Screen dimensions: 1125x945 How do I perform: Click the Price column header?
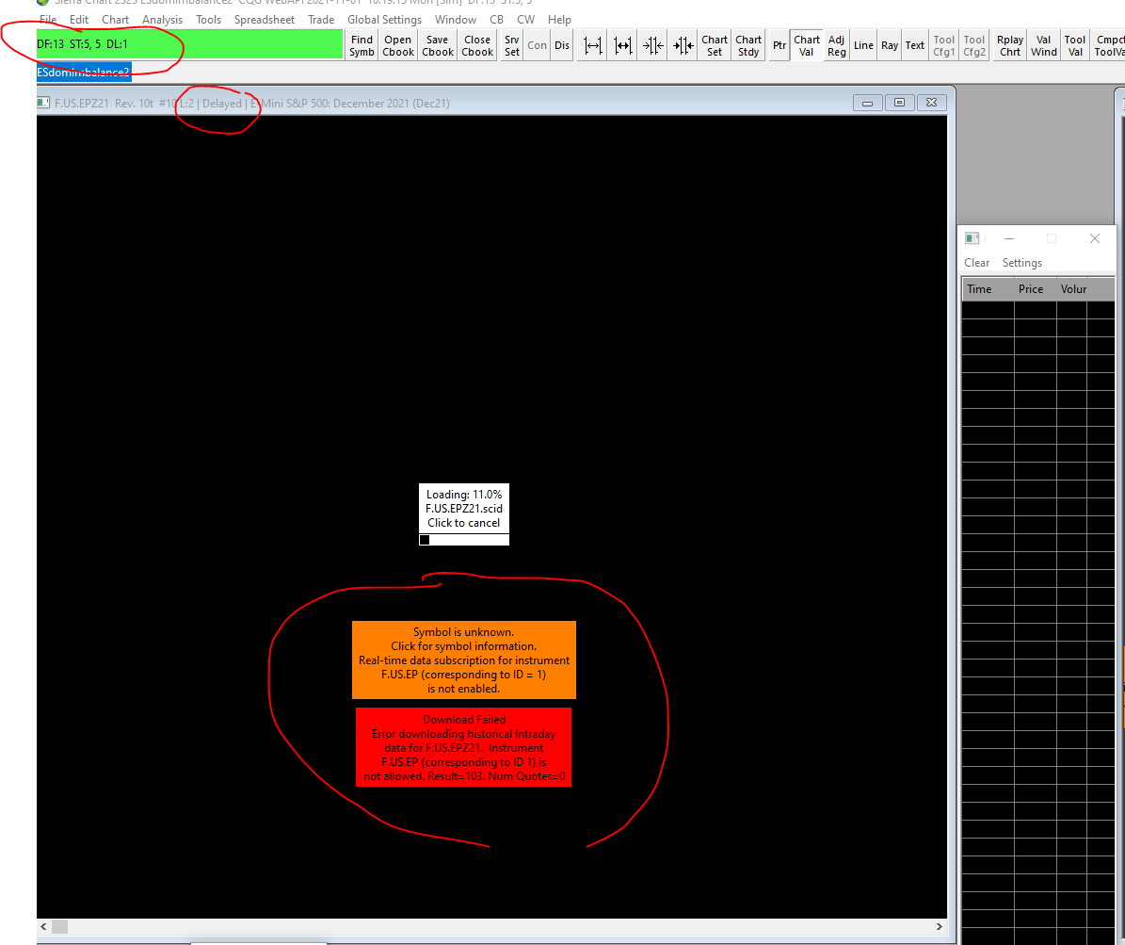coord(1035,288)
